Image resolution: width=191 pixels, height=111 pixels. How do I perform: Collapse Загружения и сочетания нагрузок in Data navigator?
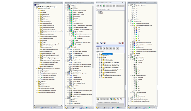[37, 68]
